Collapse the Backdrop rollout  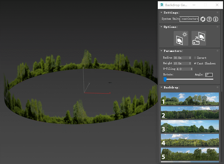tap(161, 87)
